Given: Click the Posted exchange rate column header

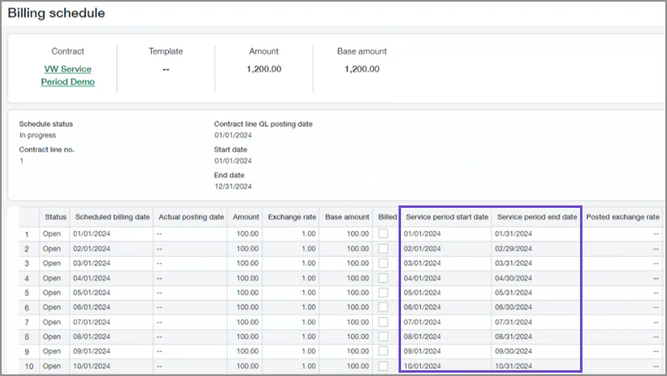Looking at the screenshot, I should click(x=622, y=217).
